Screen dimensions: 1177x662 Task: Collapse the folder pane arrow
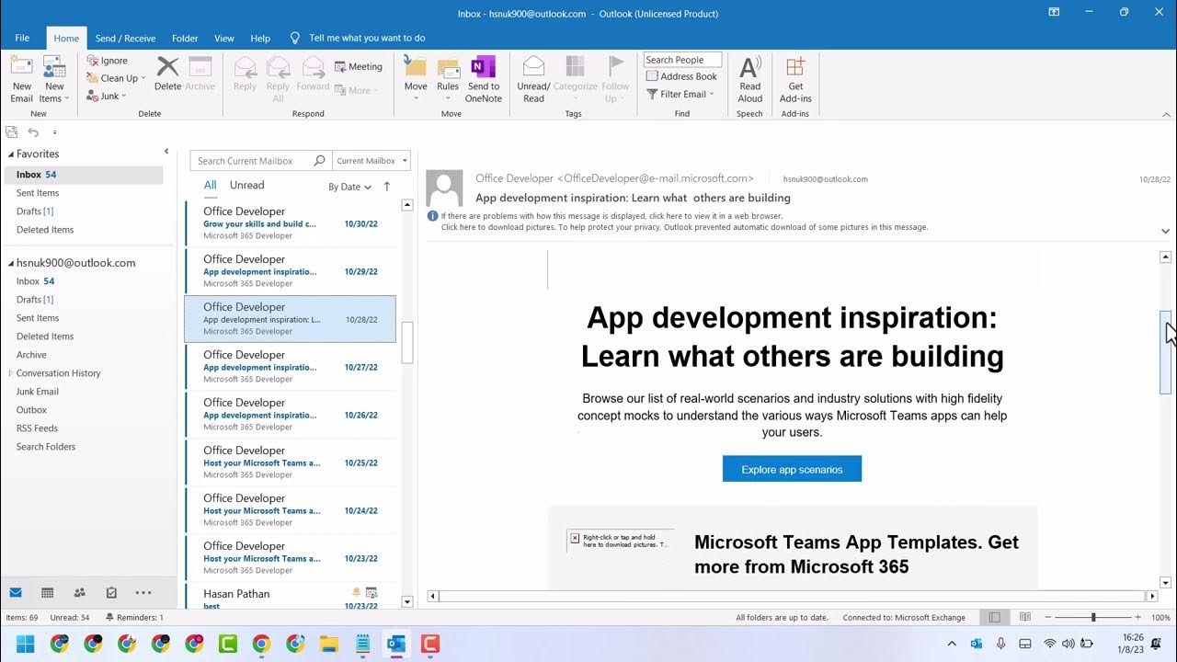166,151
